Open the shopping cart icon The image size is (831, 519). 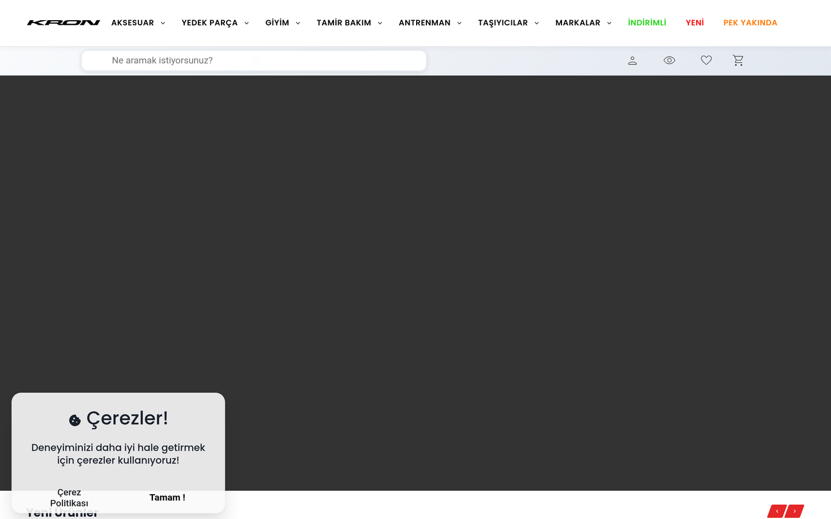tap(738, 60)
